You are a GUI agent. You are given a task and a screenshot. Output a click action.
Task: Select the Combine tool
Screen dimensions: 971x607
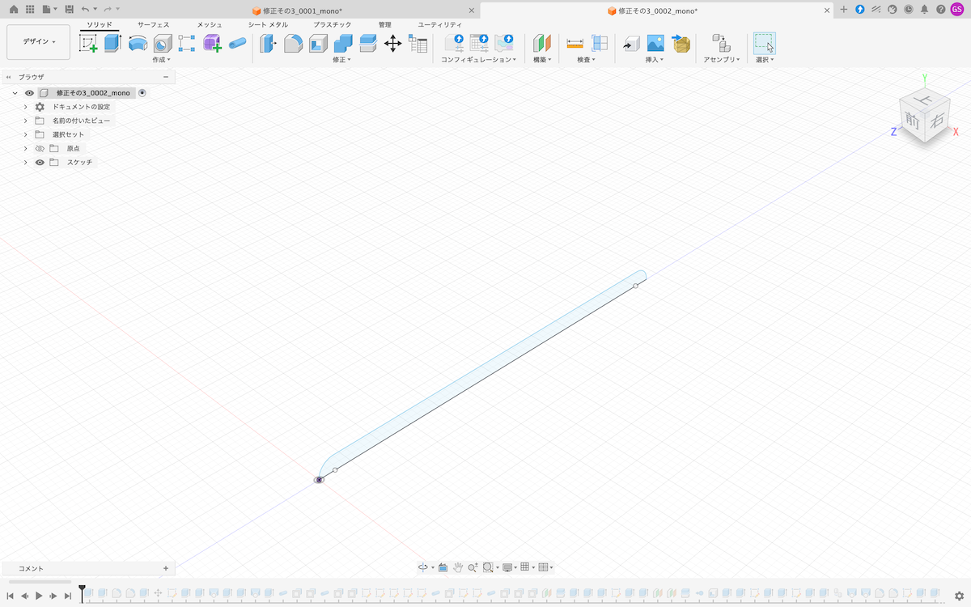(343, 43)
